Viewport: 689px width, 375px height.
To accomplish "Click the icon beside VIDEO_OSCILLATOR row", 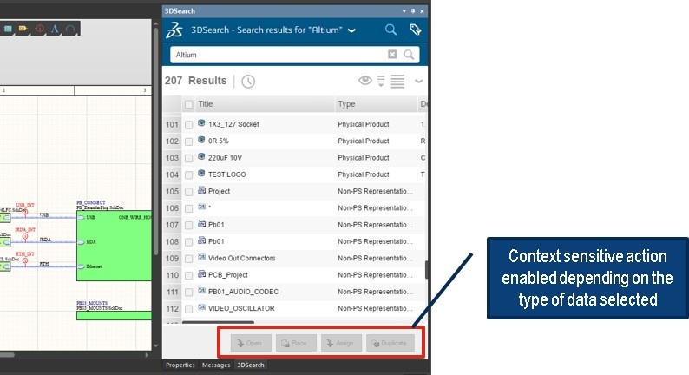I will (201, 307).
